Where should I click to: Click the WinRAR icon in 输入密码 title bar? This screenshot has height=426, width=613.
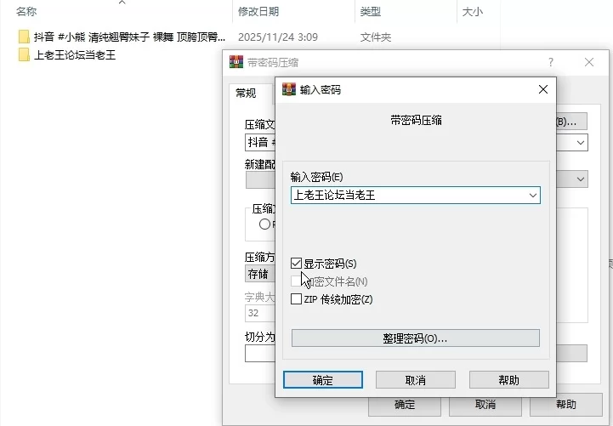click(289, 89)
